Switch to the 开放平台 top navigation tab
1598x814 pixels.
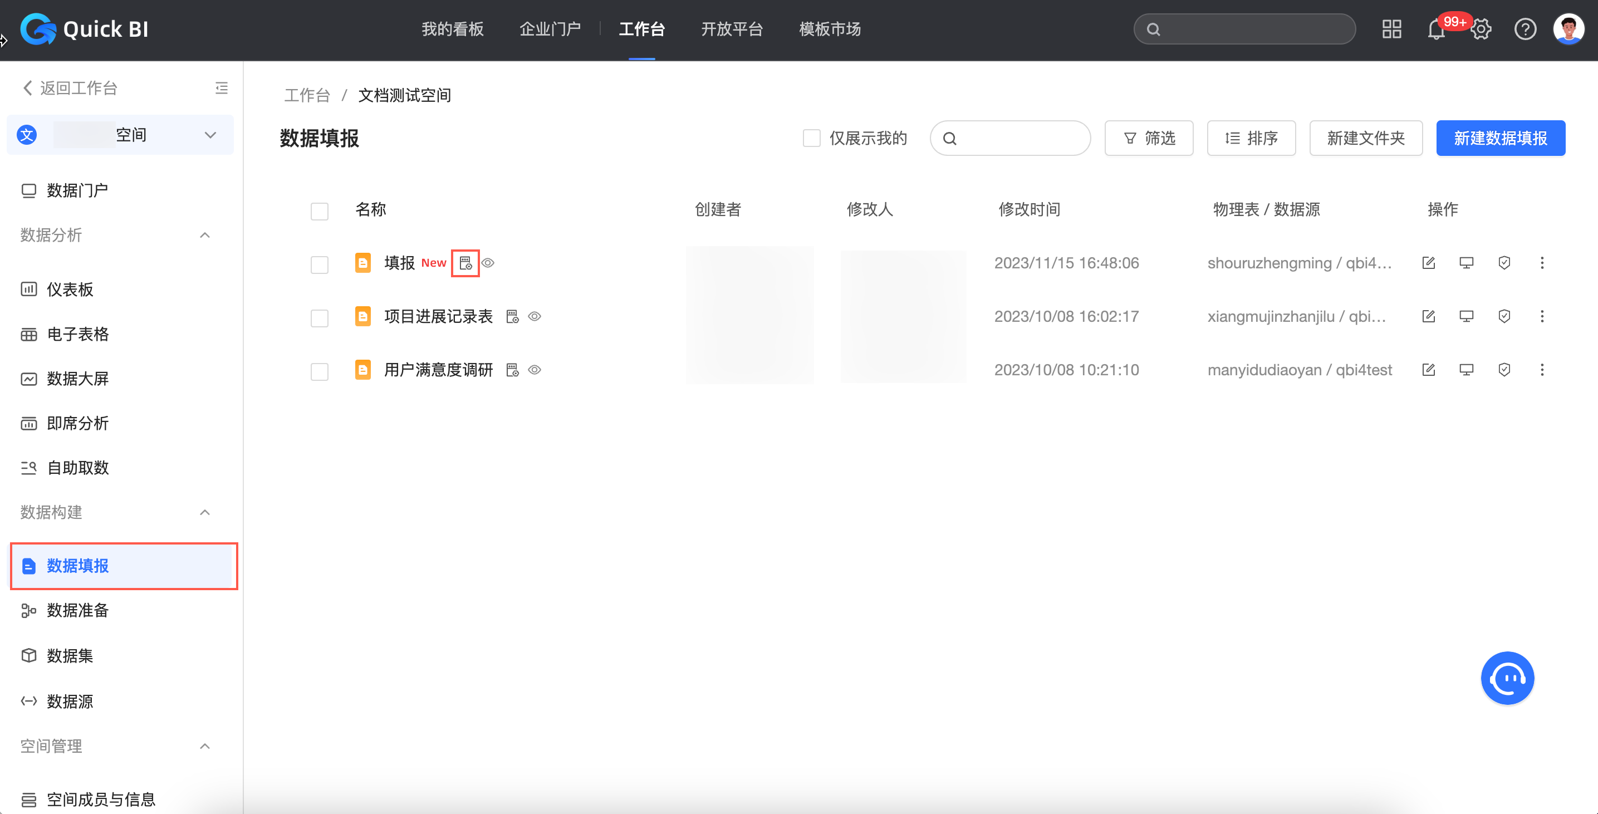click(x=732, y=29)
